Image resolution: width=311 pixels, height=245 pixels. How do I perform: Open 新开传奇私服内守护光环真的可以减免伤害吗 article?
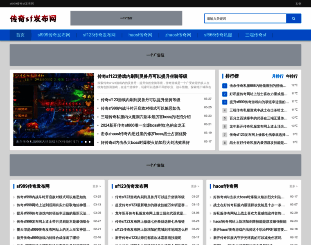point(247,238)
